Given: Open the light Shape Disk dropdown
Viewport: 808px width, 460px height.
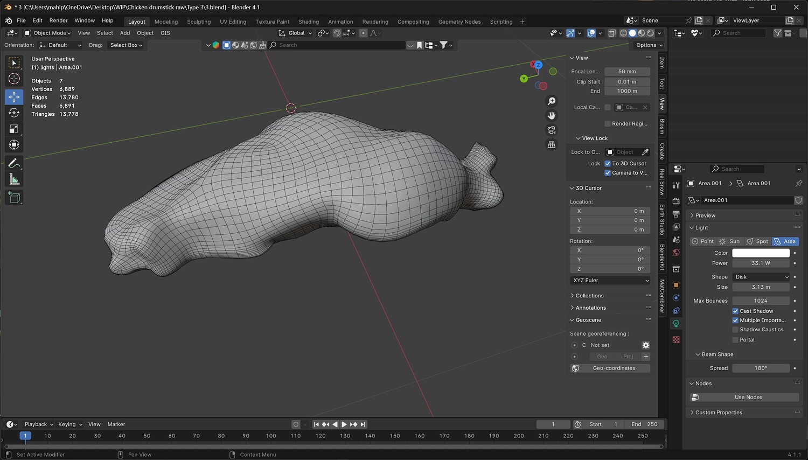Looking at the screenshot, I should pos(761,277).
